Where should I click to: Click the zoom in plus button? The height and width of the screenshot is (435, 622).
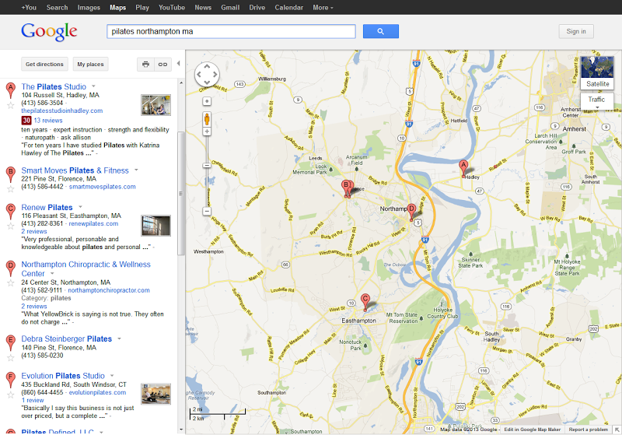click(x=207, y=132)
